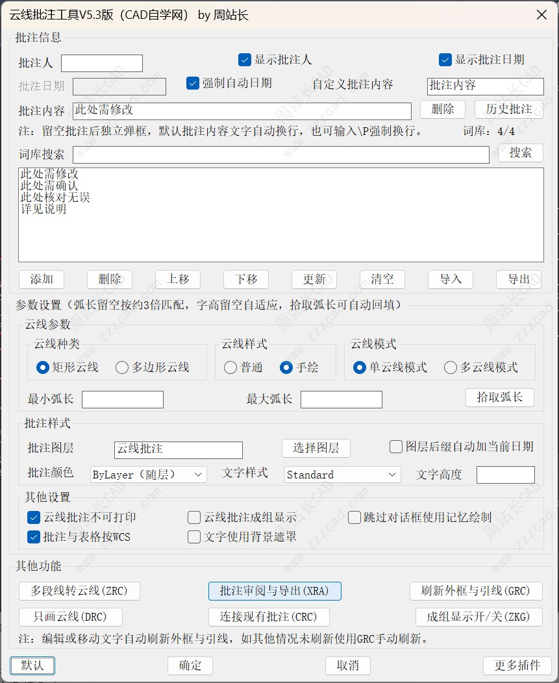This screenshot has width=559, height=683.
Task: Click 拾取弧长 button
Action: coord(500,397)
